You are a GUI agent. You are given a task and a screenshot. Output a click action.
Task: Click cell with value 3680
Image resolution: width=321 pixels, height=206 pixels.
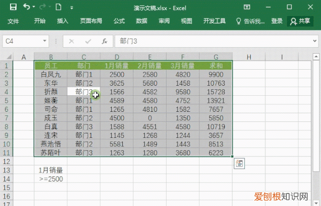pyautogui.click(x=183, y=152)
